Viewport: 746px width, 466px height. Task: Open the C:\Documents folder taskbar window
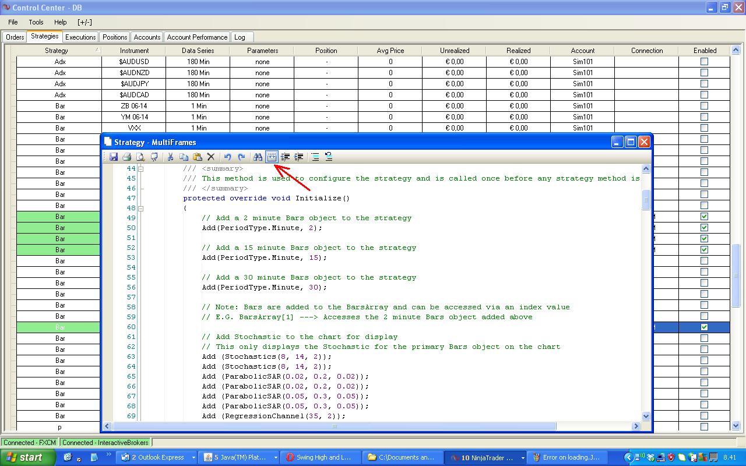[402, 457]
